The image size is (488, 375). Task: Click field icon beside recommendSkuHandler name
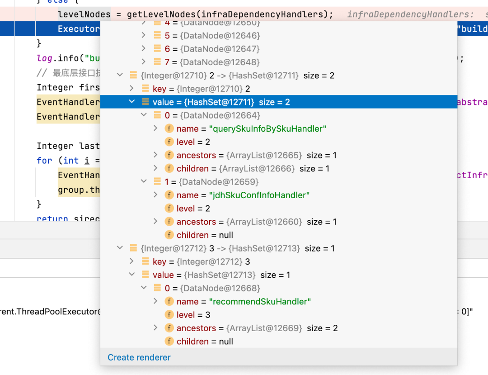click(x=169, y=301)
